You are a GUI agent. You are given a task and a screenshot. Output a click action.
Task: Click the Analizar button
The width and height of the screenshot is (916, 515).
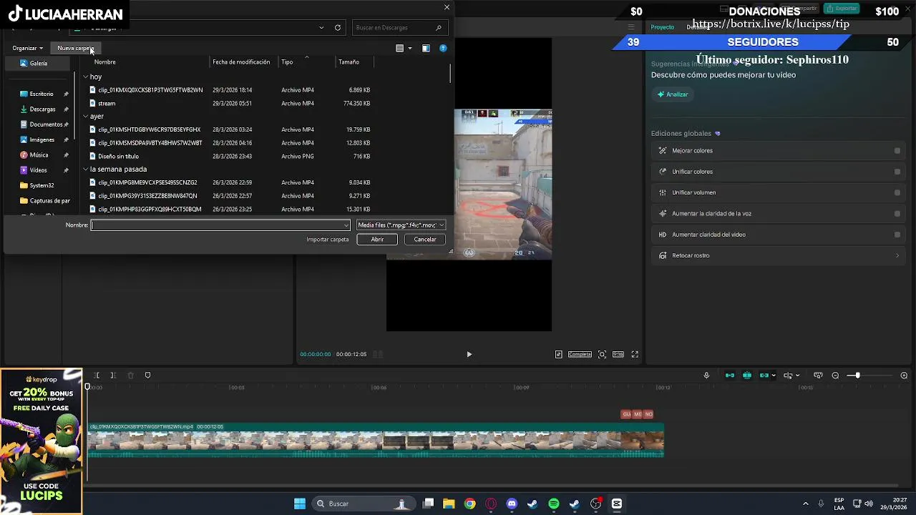coord(673,94)
